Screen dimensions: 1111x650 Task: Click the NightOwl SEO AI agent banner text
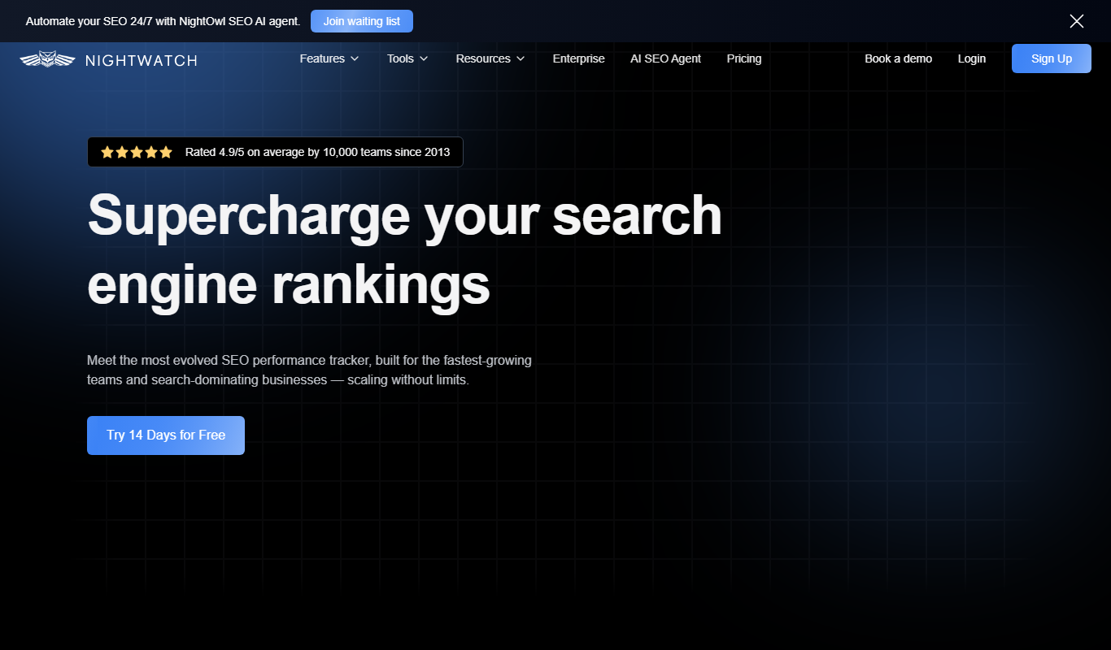163,21
